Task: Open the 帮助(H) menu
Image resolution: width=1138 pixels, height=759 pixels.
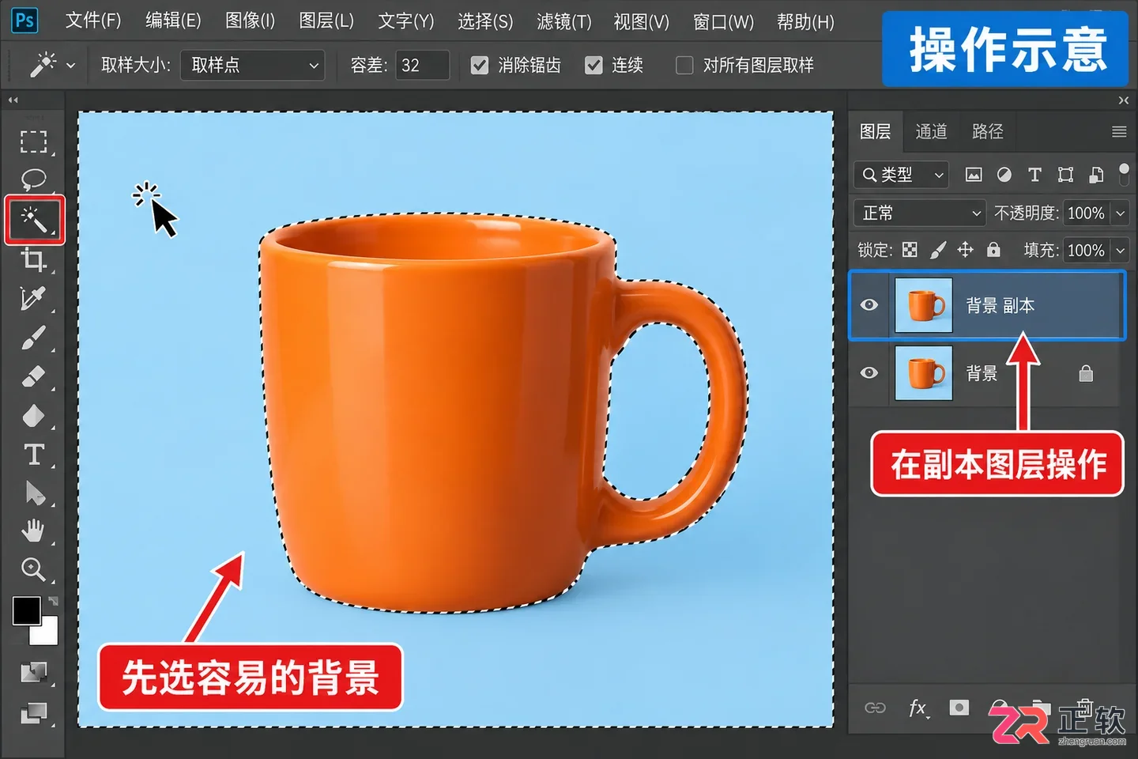Action: coord(805,21)
